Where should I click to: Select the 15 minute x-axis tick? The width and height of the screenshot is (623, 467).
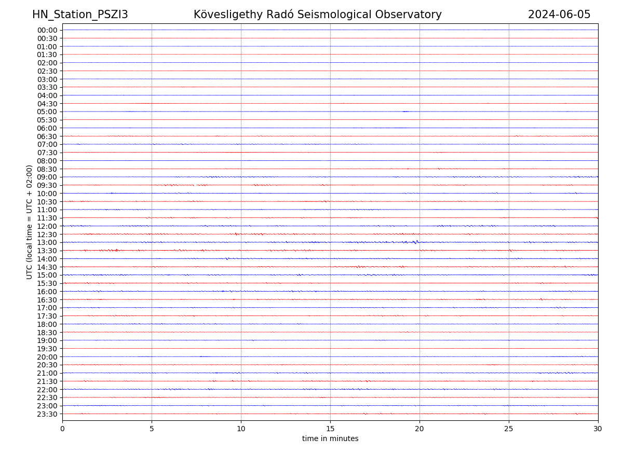coord(330,429)
